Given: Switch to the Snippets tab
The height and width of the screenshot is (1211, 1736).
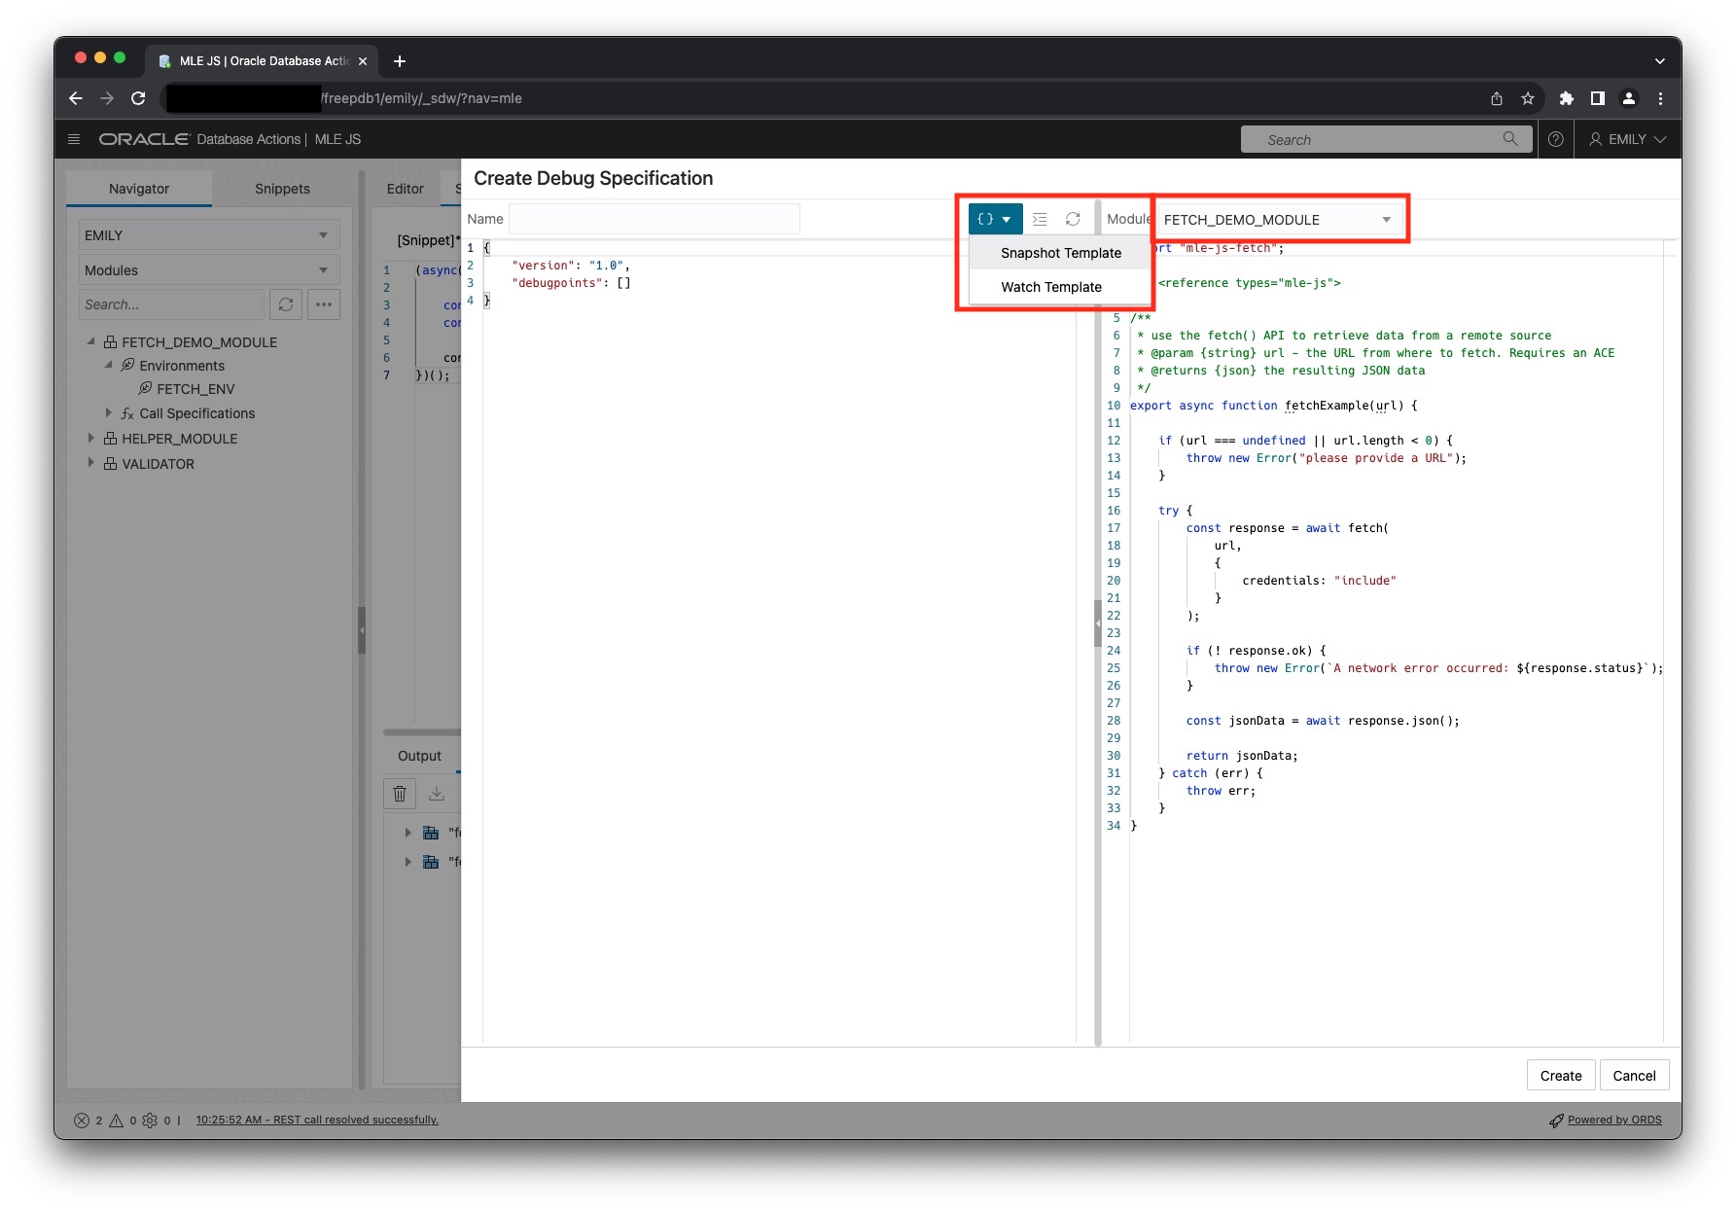Looking at the screenshot, I should click(282, 188).
